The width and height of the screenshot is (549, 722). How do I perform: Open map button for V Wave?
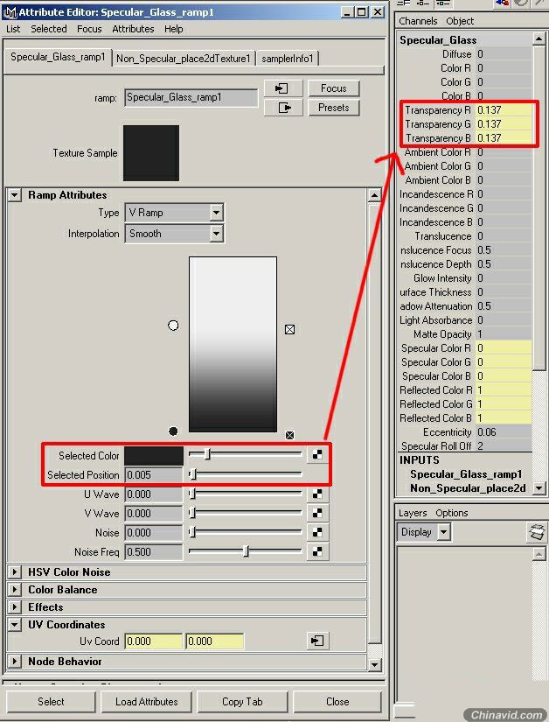[317, 513]
